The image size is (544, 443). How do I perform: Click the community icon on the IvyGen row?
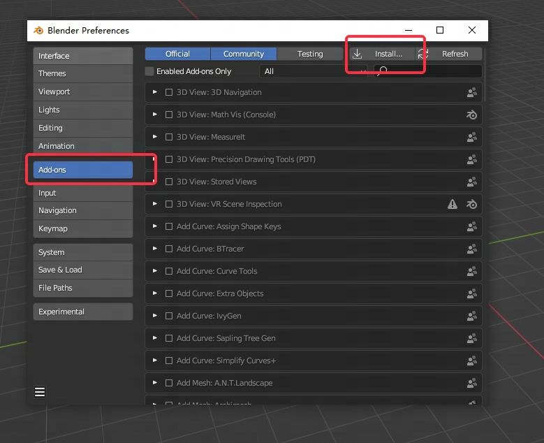coord(471,316)
